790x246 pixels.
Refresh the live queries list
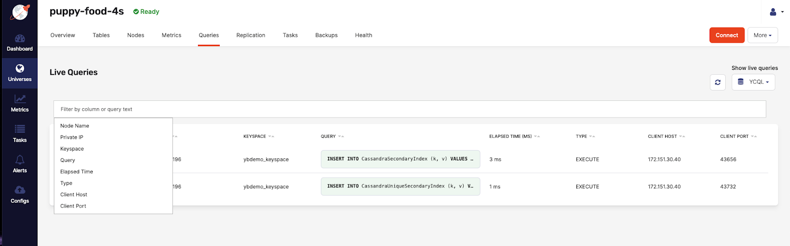tap(717, 82)
